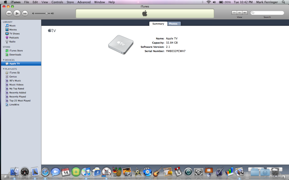The width and height of the screenshot is (289, 180).
Task: Click the play button in iTunes
Action: pyautogui.click(x=17, y=13)
